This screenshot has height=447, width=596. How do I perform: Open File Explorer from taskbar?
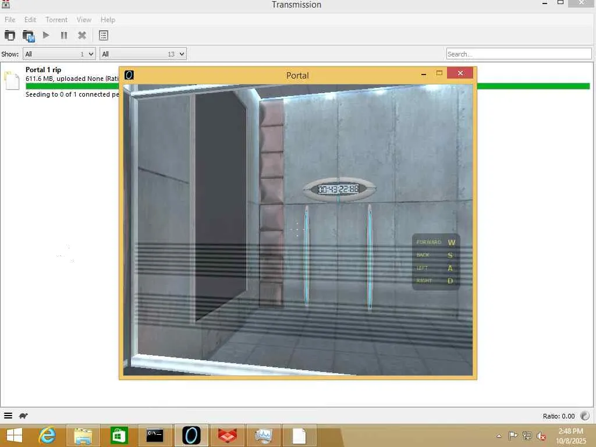click(83, 435)
